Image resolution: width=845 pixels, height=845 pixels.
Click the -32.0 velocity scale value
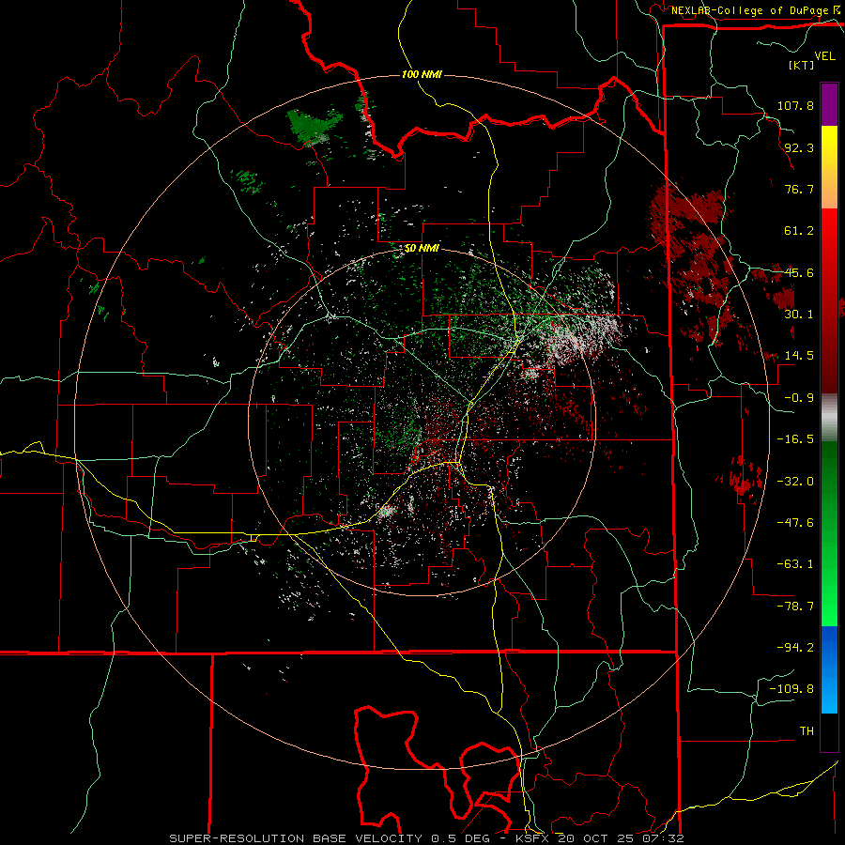click(x=795, y=482)
